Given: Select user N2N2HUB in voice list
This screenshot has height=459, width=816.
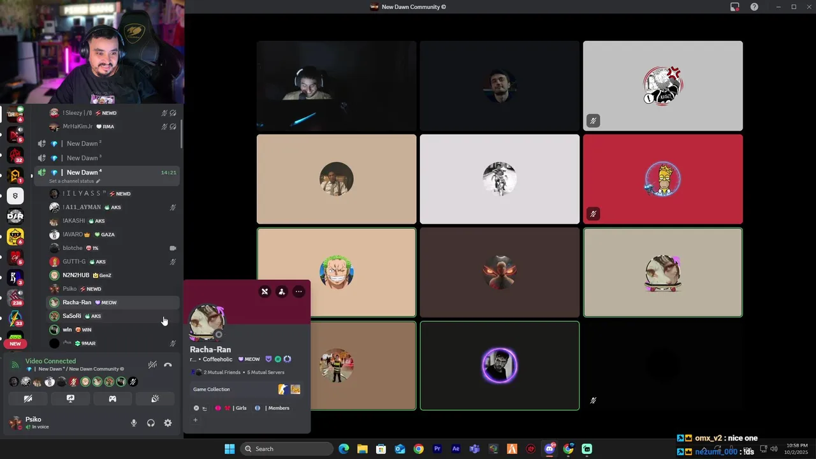Looking at the screenshot, I should (x=113, y=275).
